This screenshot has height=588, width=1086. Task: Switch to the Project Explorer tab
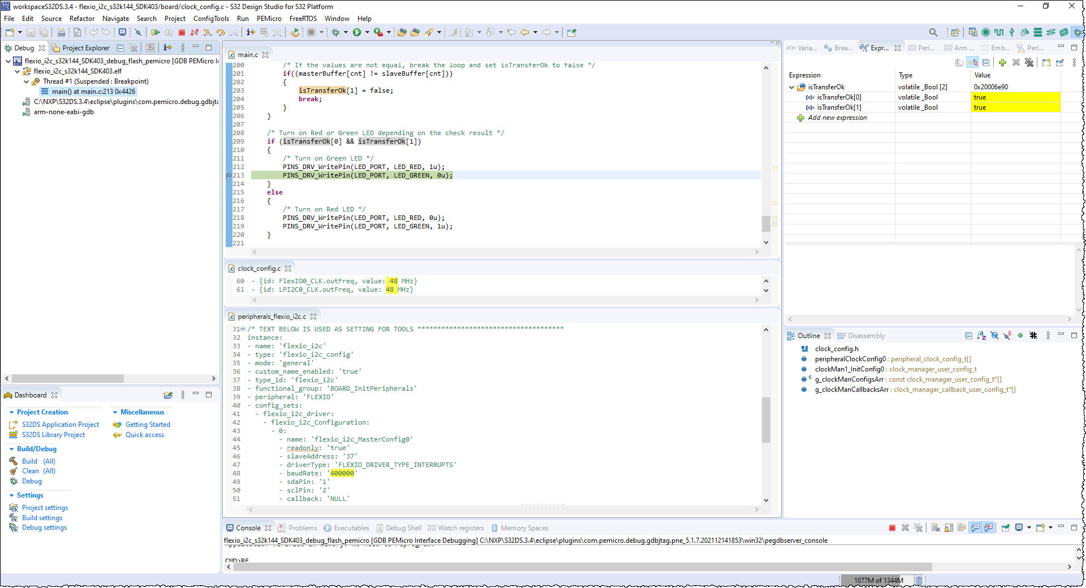(x=85, y=48)
